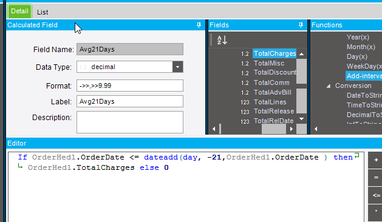Switch to the Detail tab

19,11
